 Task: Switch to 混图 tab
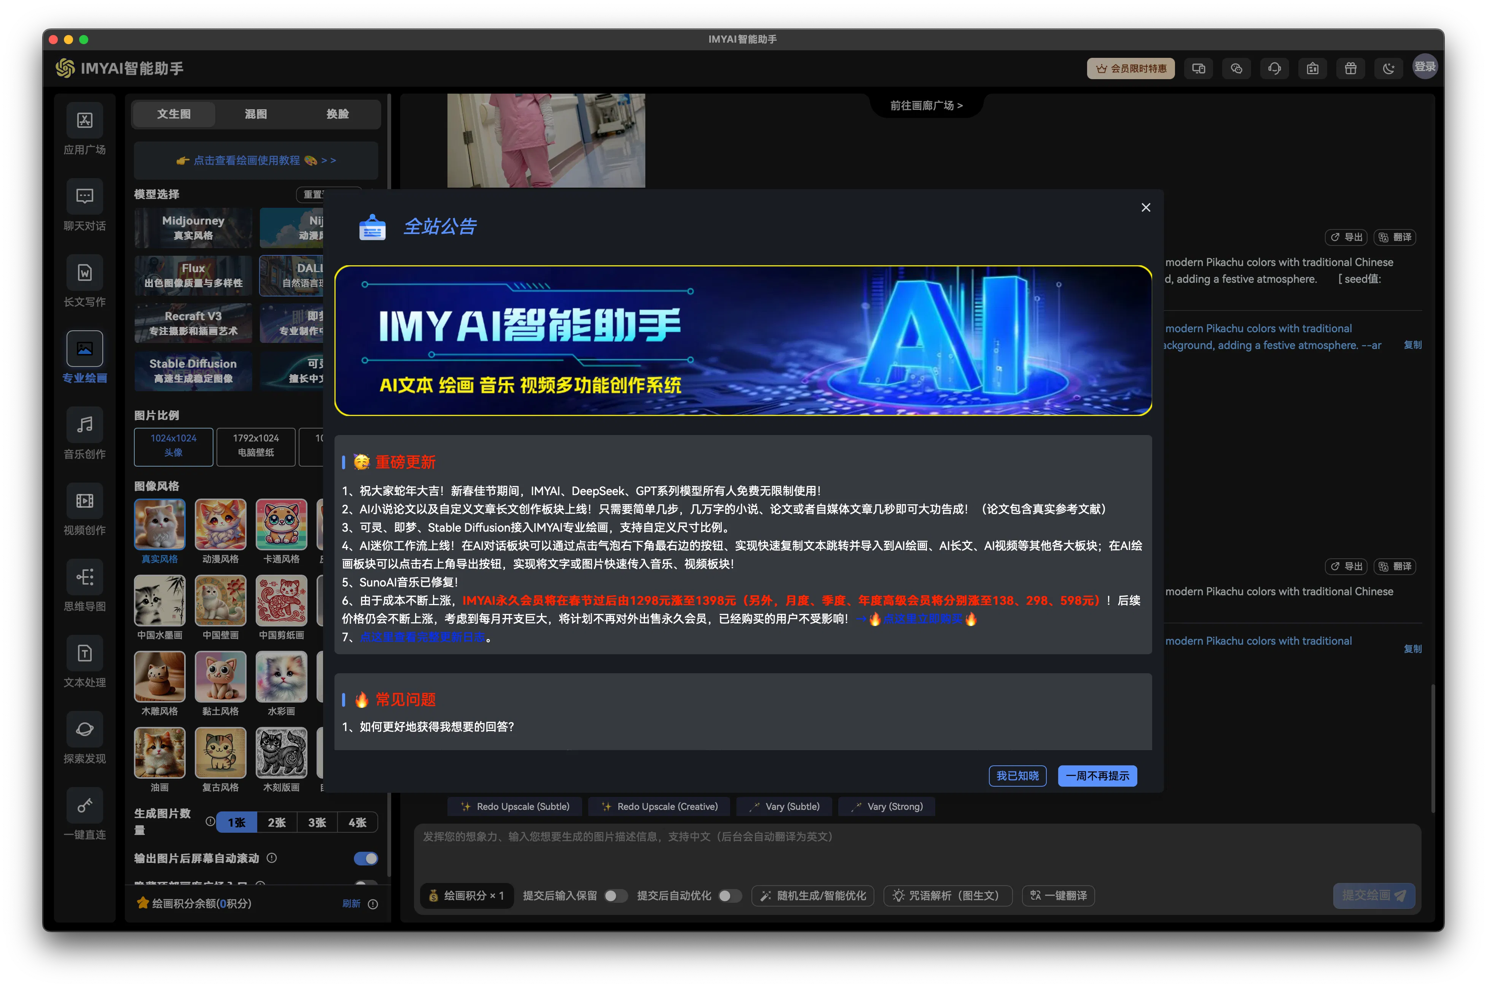coord(256,114)
